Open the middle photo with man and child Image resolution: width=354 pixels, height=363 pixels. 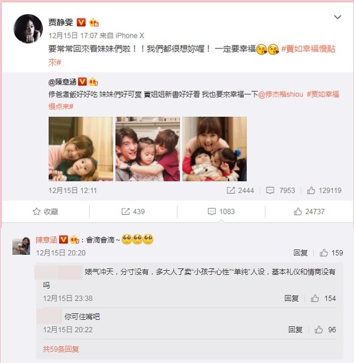click(x=148, y=149)
